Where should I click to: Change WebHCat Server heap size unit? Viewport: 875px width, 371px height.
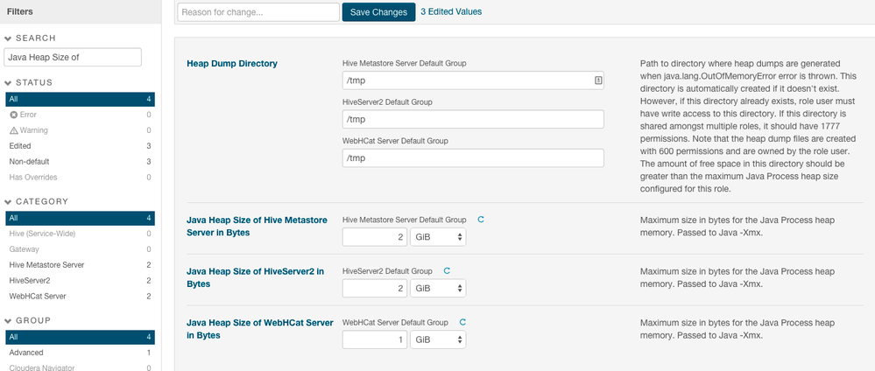[438, 339]
